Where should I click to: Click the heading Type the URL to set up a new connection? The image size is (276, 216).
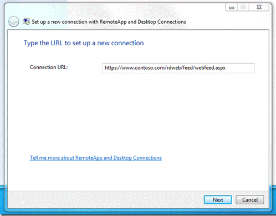point(84,43)
